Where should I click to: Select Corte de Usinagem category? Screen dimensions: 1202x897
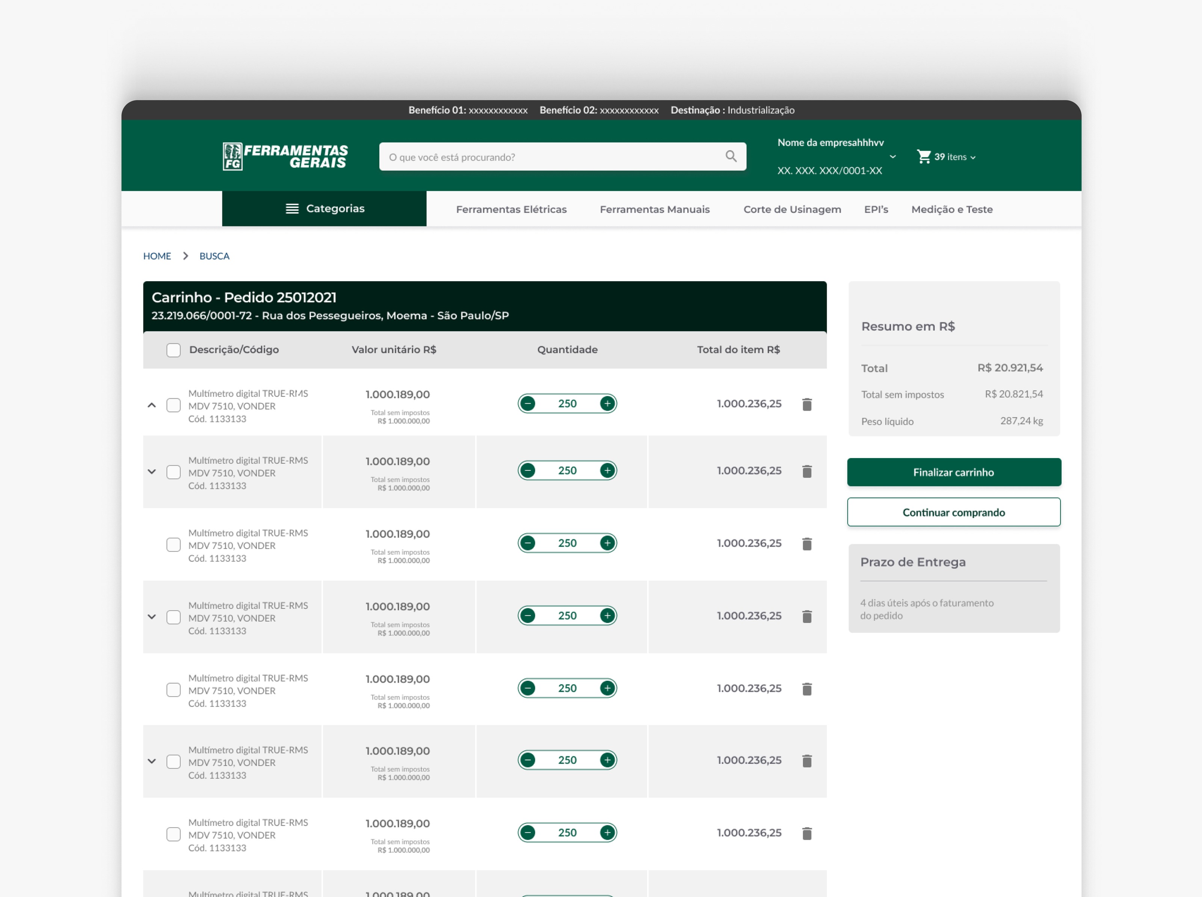(792, 209)
